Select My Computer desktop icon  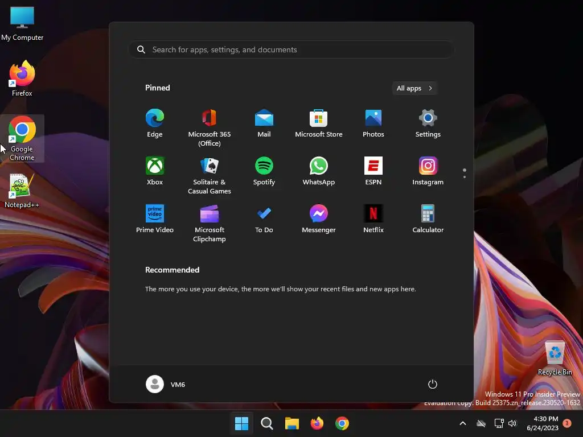[22, 23]
